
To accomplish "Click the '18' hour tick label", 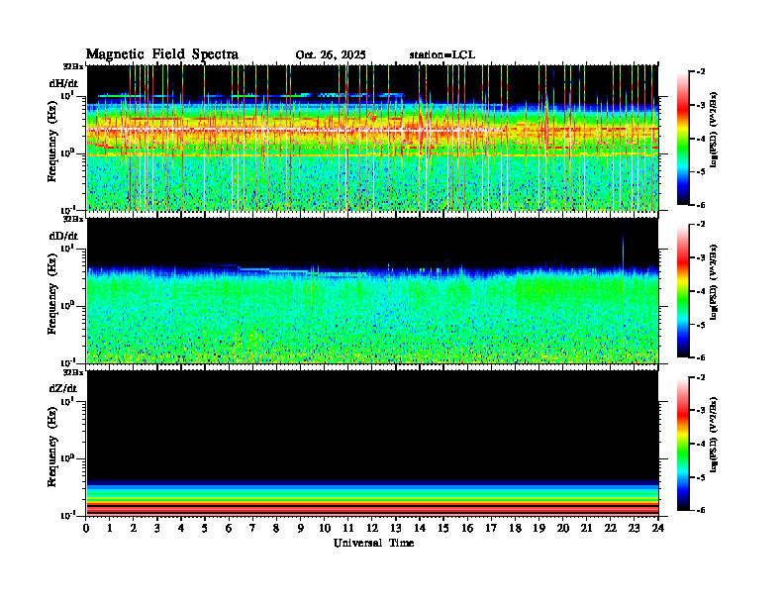I will (x=515, y=528).
